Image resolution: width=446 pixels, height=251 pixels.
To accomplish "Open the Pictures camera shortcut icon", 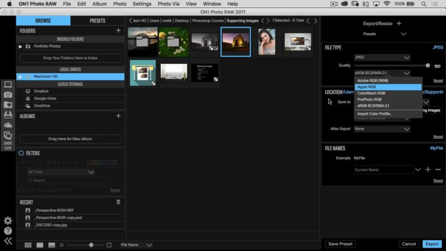I will (x=8, y=95).
